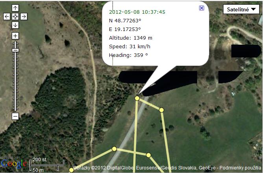
Task: Click the Google logo
Action: pos(14,164)
